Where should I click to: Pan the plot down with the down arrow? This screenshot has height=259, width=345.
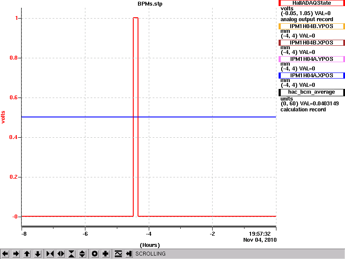click(38, 254)
